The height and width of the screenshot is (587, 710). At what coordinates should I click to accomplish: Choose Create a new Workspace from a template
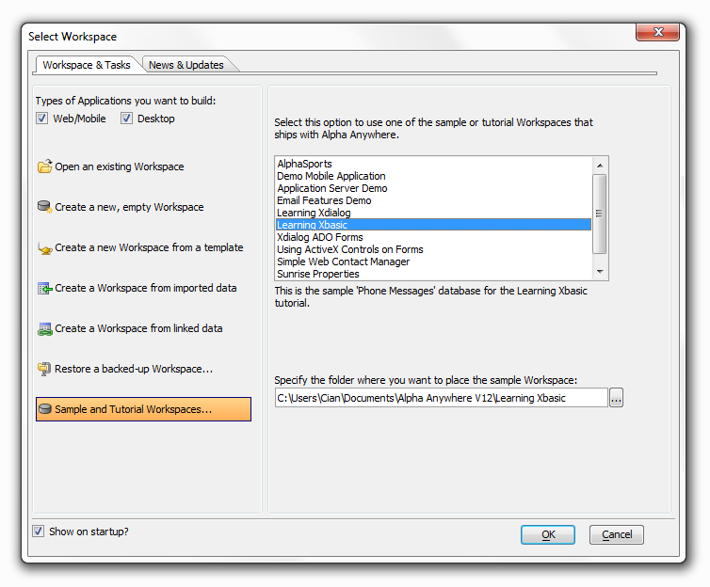point(149,247)
